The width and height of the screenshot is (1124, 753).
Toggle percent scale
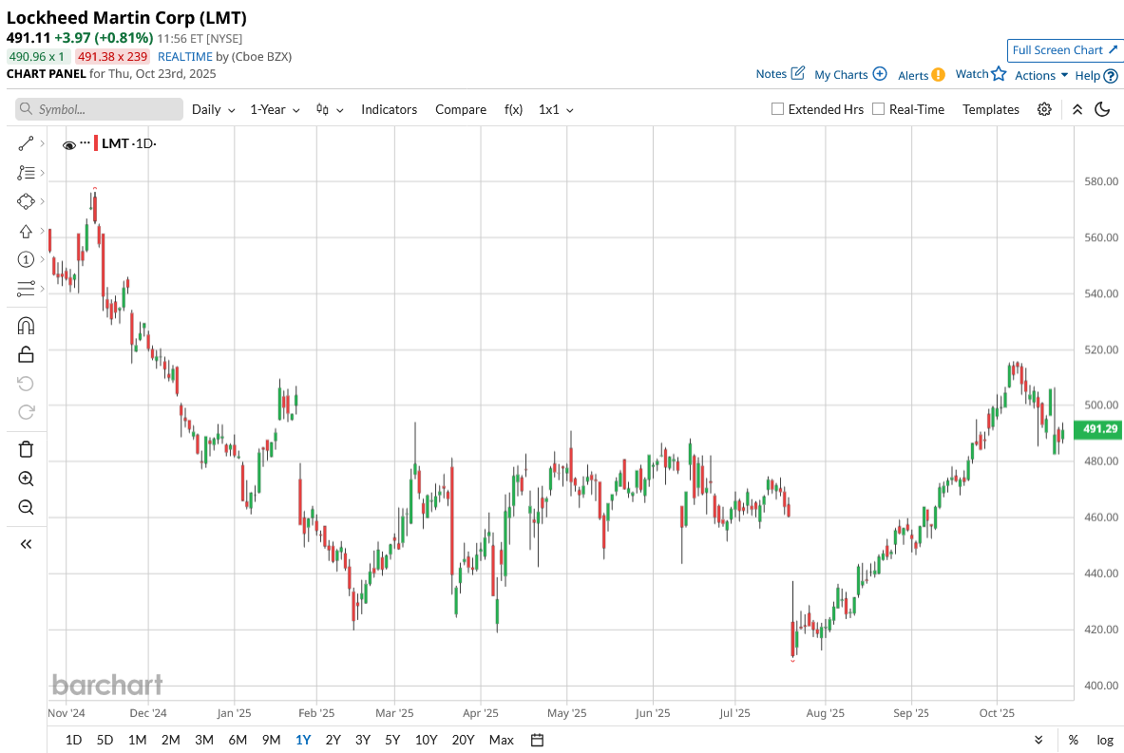[x=1073, y=740]
